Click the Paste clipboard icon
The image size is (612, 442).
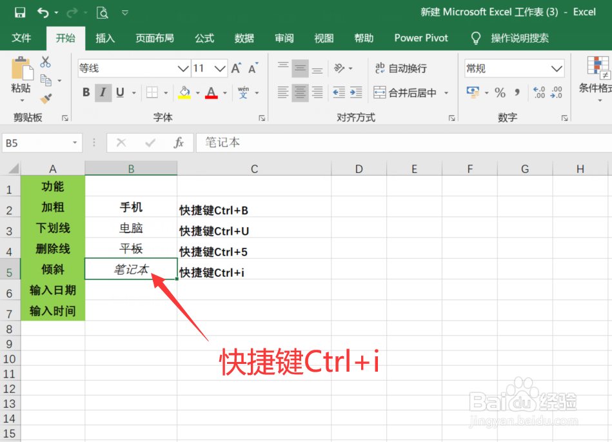[x=22, y=69]
